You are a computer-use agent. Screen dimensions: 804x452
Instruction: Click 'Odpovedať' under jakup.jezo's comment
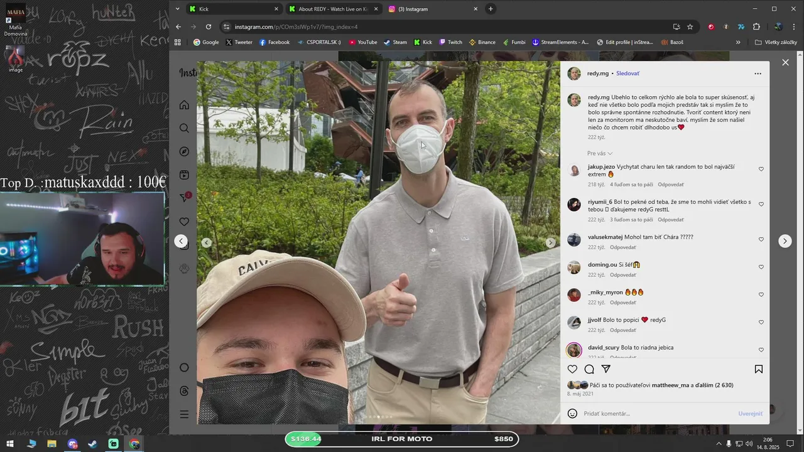tap(671, 185)
